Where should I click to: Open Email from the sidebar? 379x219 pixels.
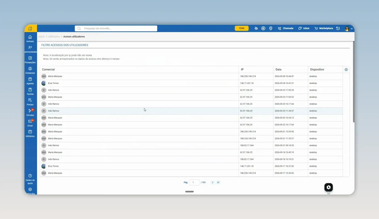click(x=30, y=123)
